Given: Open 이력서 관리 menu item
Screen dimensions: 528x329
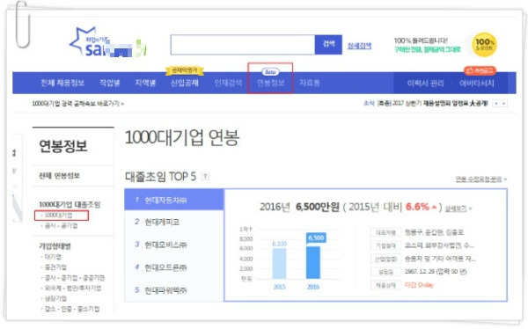Looking at the screenshot, I should click(x=425, y=84).
